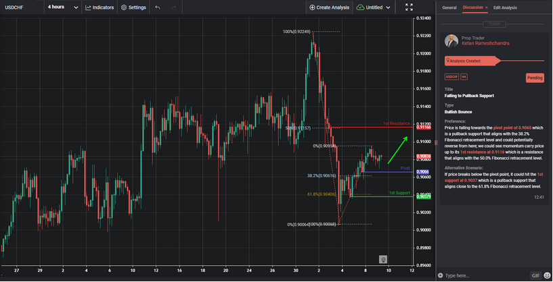Screen dimensions: 553x282
Task: Click the title Falling to Pullback Support
Action: point(469,96)
